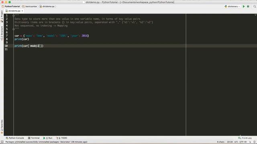Viewport: 257px width, 144px height.
Task: Click the fold end marker at line 5
Action: (x=14, y=29)
